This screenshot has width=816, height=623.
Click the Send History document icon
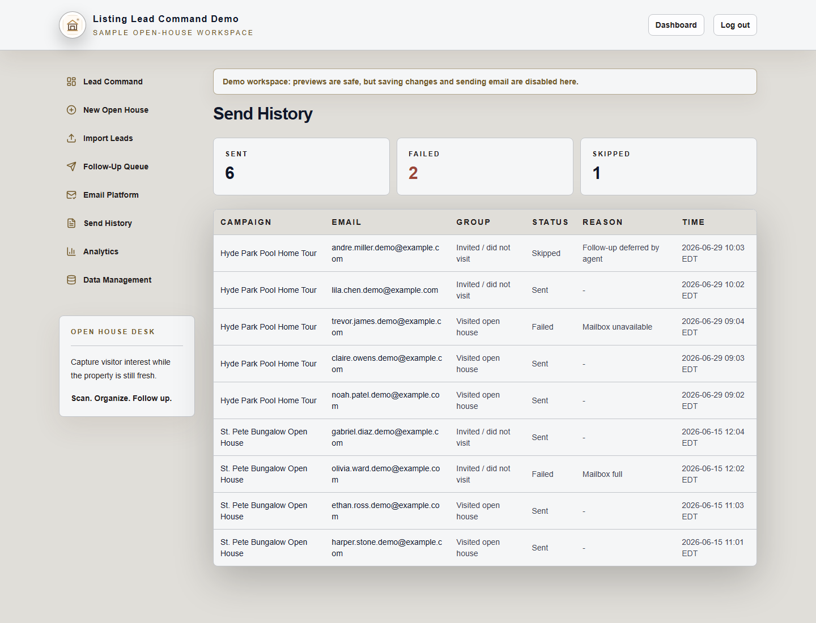click(71, 223)
